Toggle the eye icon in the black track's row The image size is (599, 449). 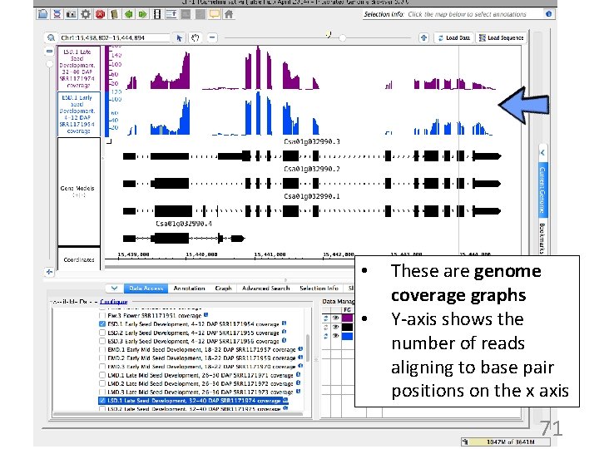335,328
